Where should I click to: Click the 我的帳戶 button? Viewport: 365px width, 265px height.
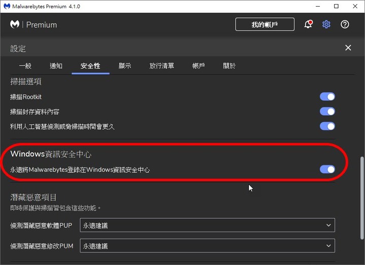[x=265, y=24]
